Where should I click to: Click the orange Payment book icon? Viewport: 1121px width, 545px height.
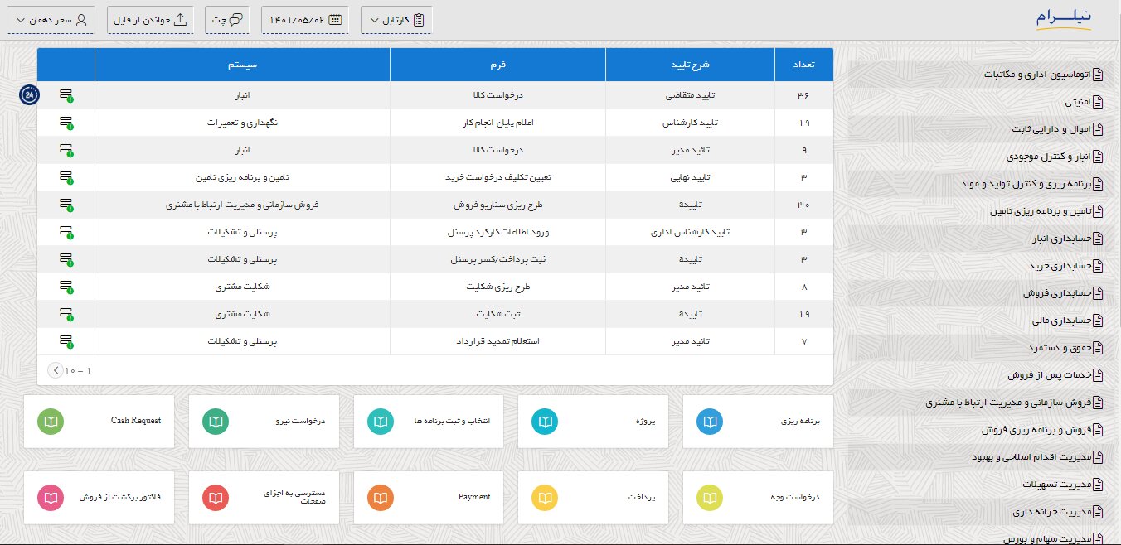[x=381, y=498]
